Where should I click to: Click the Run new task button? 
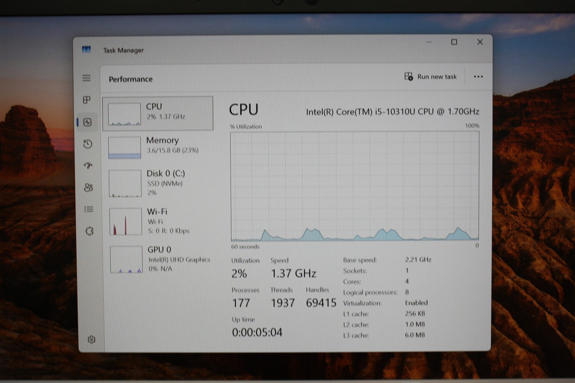click(x=430, y=76)
